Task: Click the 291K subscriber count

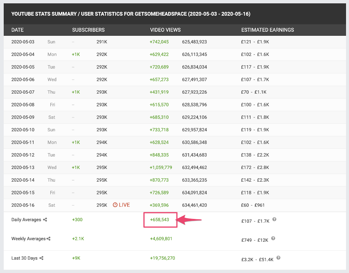Action: (102, 42)
